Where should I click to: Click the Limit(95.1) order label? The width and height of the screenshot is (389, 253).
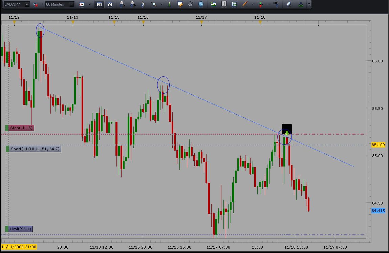click(x=20, y=229)
